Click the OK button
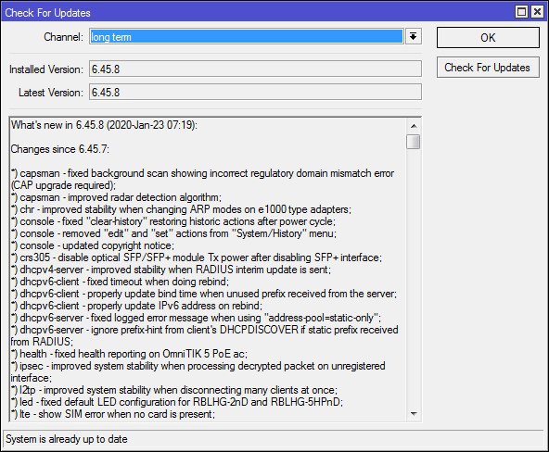This screenshot has width=549, height=452. (488, 38)
